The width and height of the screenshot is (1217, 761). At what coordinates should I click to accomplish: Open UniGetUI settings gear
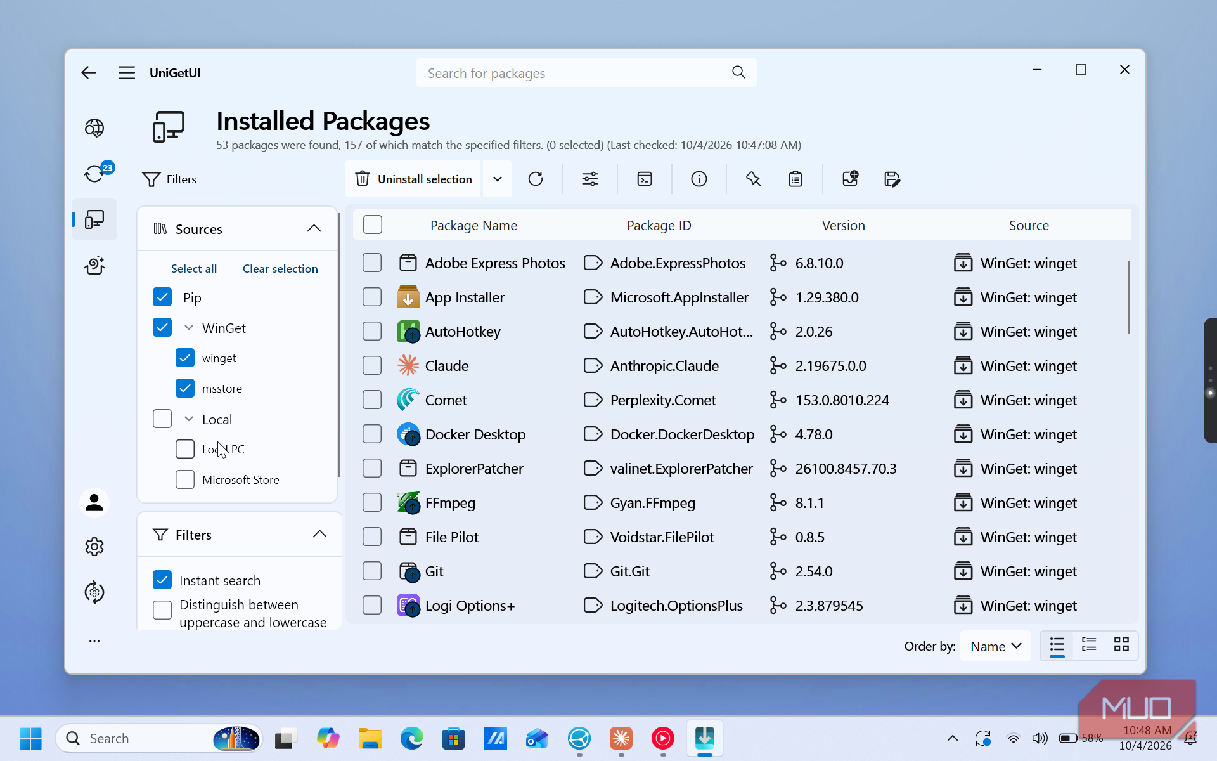[94, 547]
